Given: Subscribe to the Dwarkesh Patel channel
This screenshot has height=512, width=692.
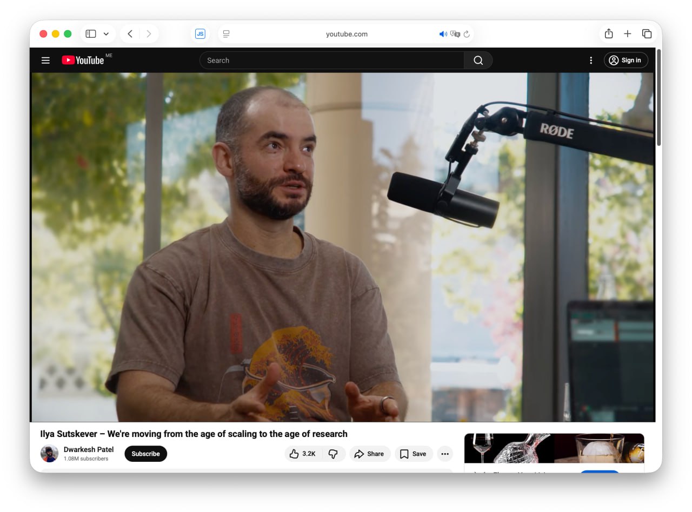Looking at the screenshot, I should pyautogui.click(x=145, y=454).
